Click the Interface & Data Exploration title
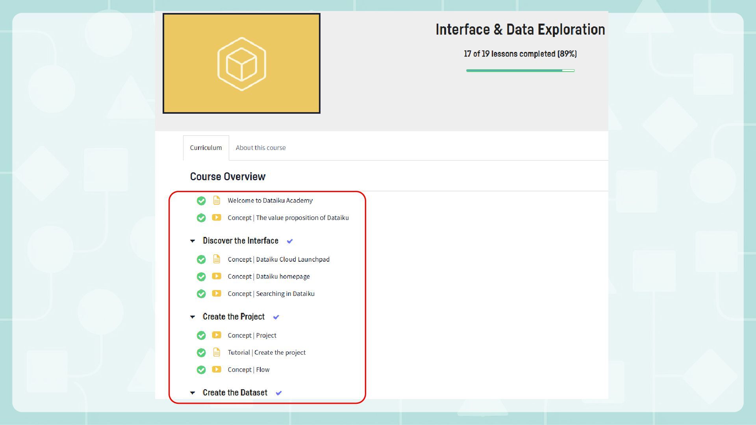The height and width of the screenshot is (425, 756). (520, 30)
